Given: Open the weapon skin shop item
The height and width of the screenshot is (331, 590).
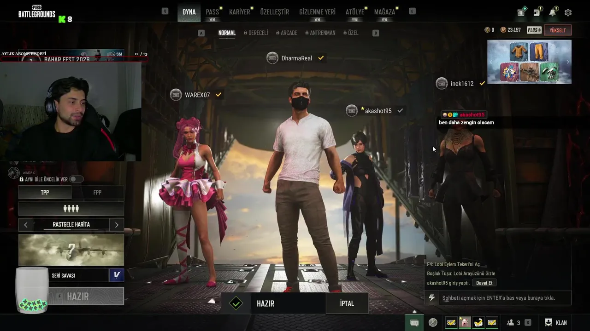Looking at the screenshot, I should (529, 72).
